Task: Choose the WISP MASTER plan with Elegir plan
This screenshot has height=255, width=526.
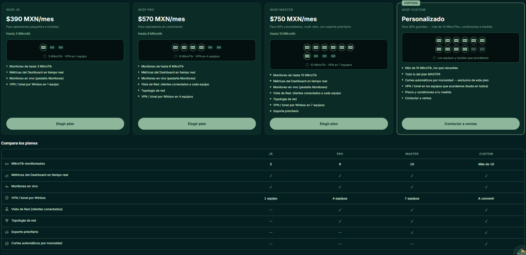Action: tap(329, 124)
